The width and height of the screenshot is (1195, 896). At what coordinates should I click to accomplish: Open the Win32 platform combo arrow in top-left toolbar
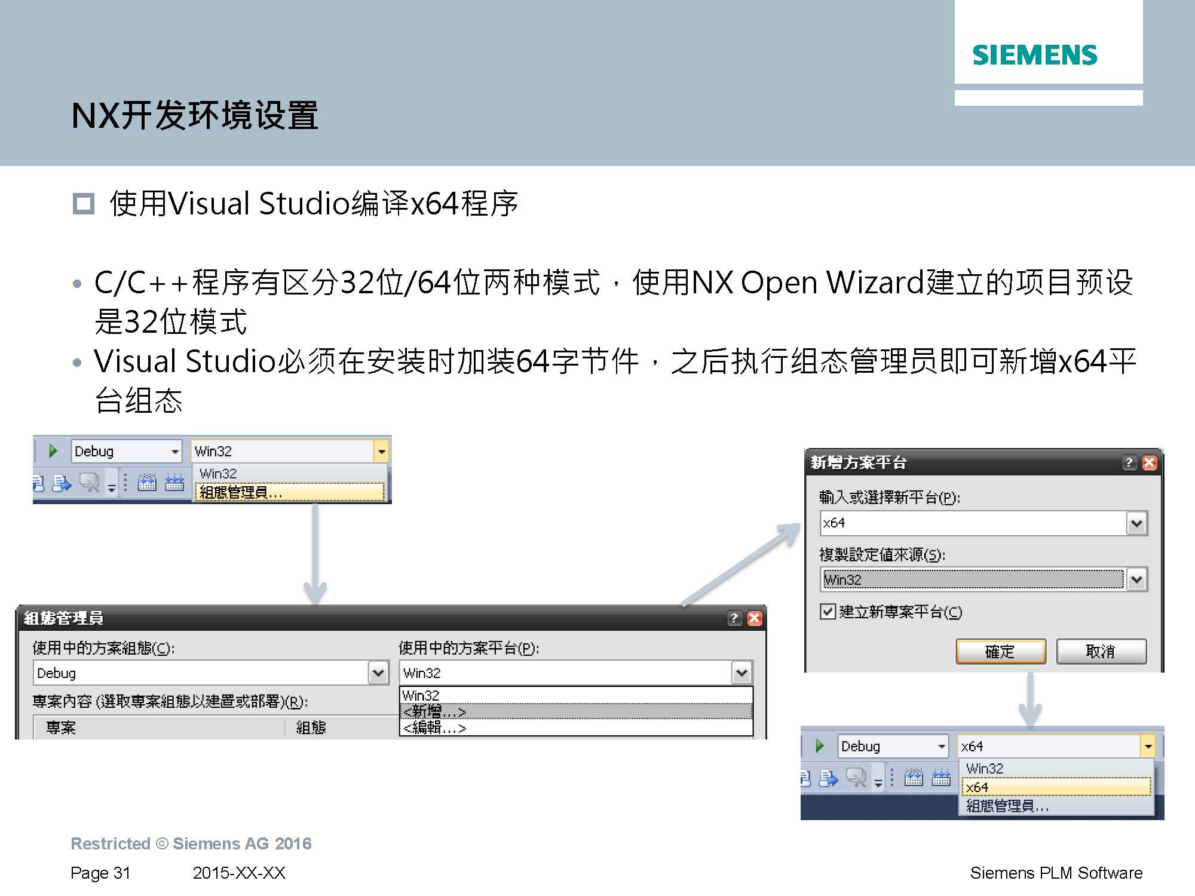[x=381, y=451]
